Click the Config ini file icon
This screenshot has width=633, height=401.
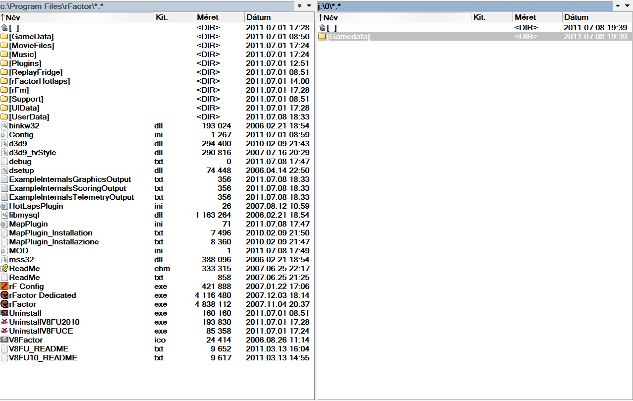pos(4,135)
